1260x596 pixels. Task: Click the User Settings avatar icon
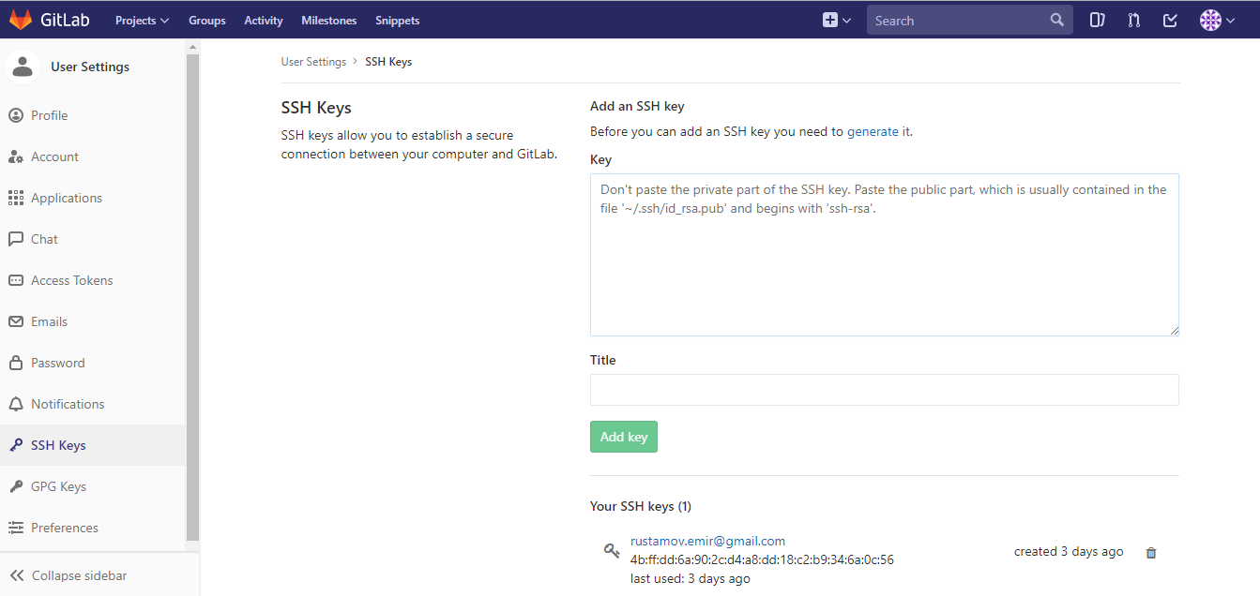[x=22, y=67]
